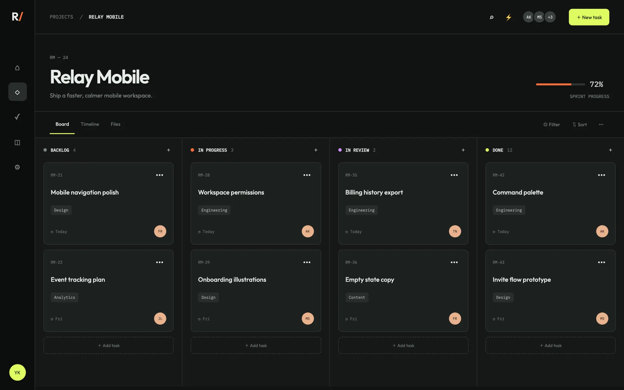Add task to the Backlog column
The width and height of the screenshot is (624, 390).
(109, 345)
